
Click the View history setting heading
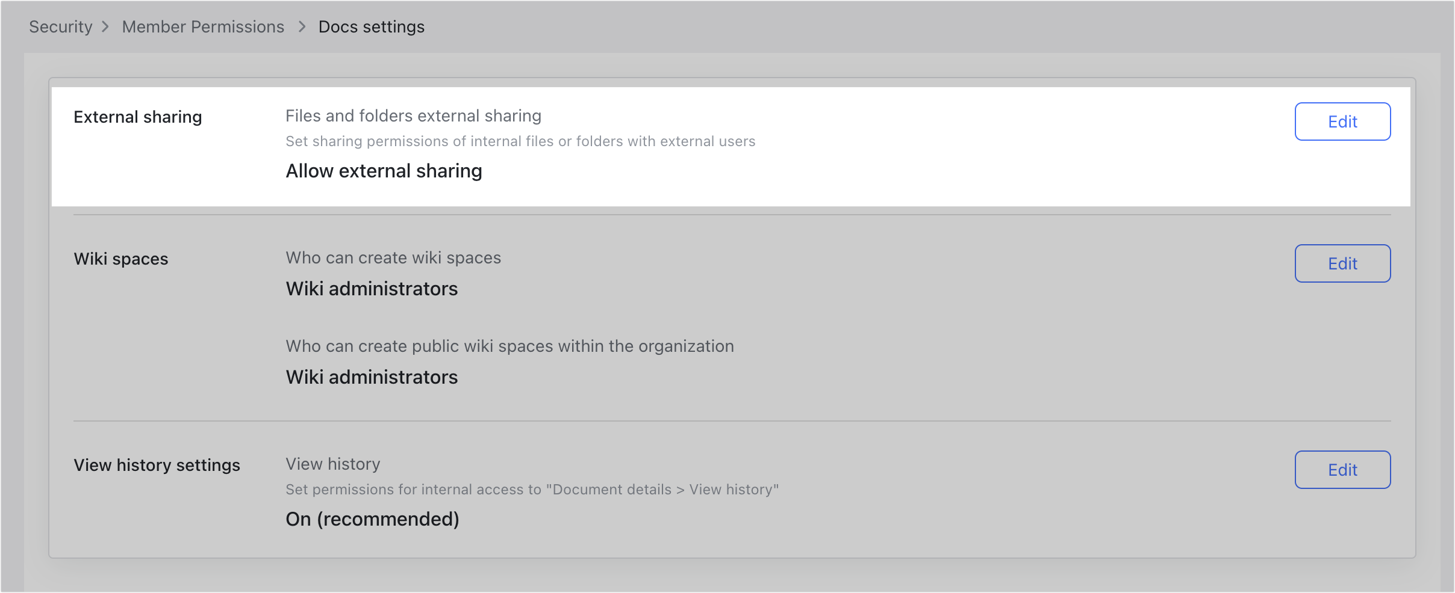333,463
